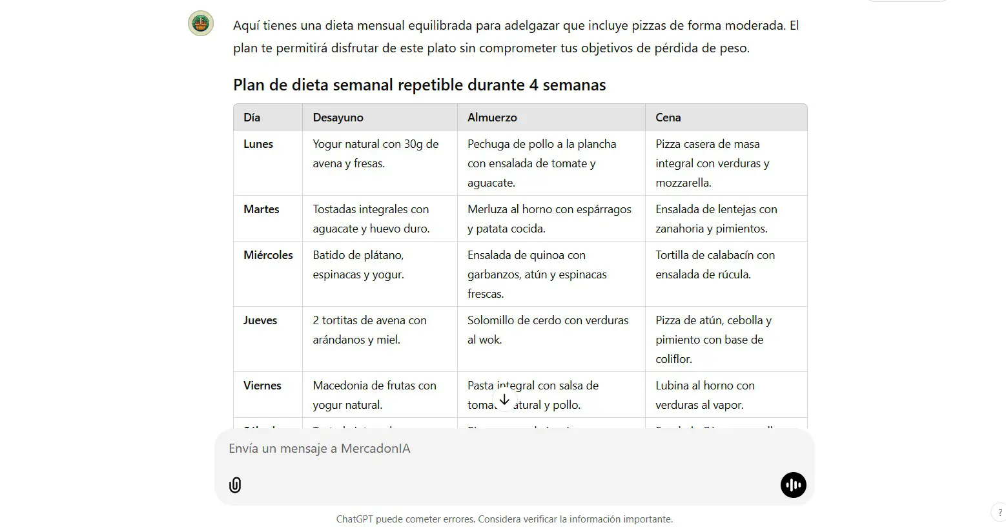1006x527 pixels.
Task: Click the 'Pizza casera de masa integral' cell
Action: coord(726,163)
